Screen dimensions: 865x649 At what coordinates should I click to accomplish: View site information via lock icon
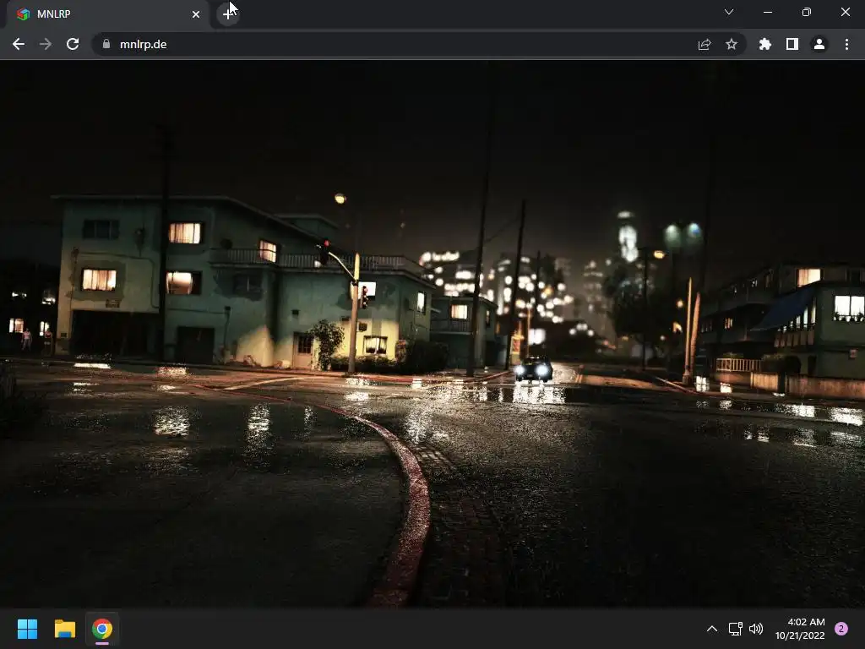pos(106,44)
